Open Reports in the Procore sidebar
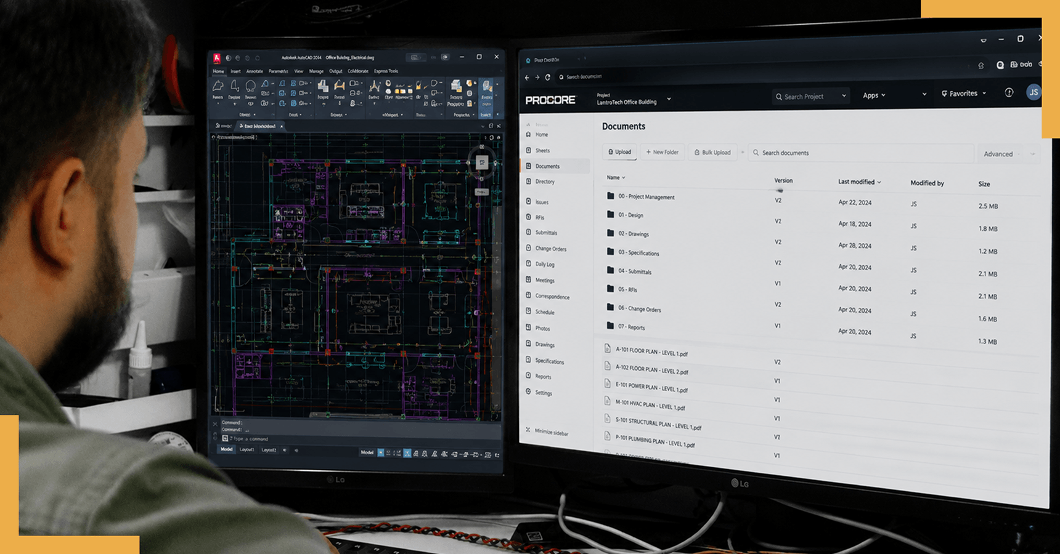The height and width of the screenshot is (554, 1060). tap(539, 376)
